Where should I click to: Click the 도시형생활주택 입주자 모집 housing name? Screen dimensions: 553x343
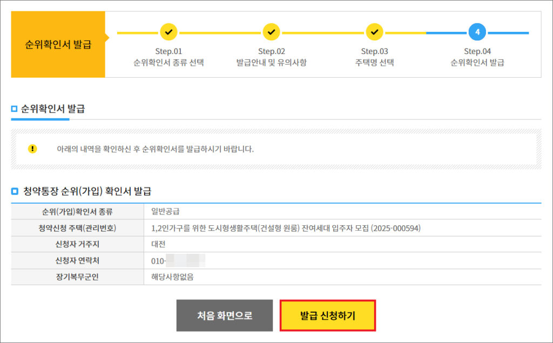[286, 228]
